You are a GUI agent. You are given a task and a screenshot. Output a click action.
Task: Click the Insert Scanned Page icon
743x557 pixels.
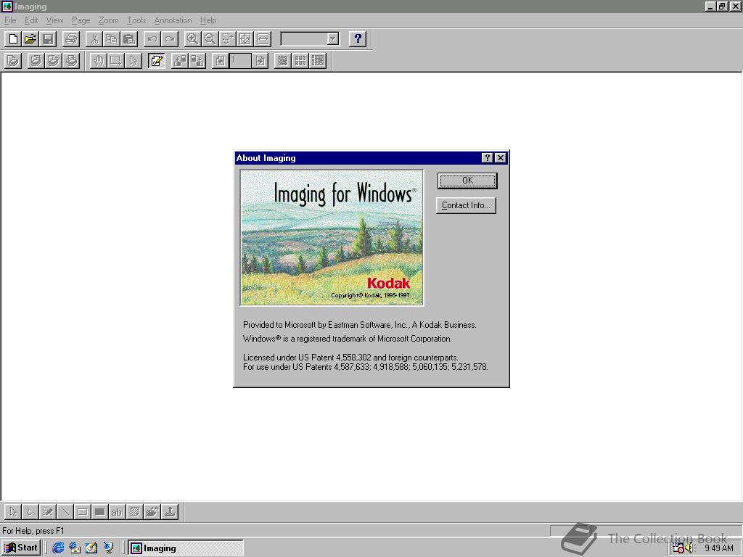pyautogui.click(x=36, y=61)
